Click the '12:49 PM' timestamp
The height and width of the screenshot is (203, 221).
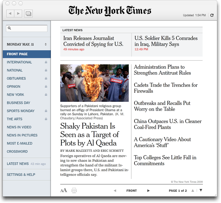(x=142, y=49)
